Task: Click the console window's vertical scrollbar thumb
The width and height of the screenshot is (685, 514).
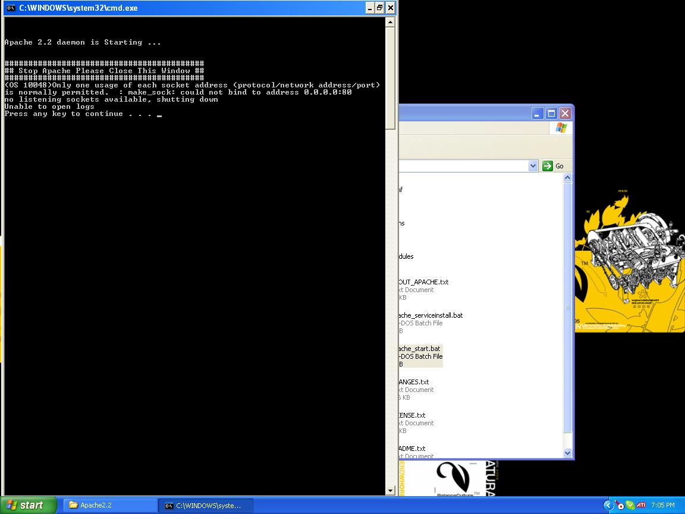Action: coord(391,78)
